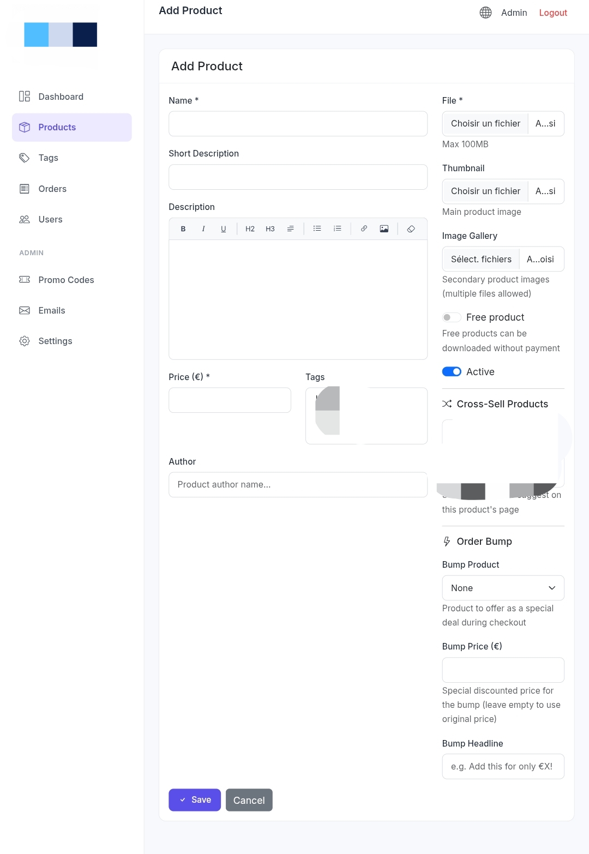
Task: Open Promo Codes admin page
Action: [x=72, y=280]
